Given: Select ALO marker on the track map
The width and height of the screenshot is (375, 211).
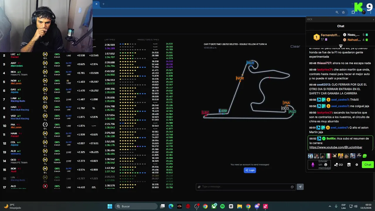Looking at the screenshot, I should [x=292, y=111].
